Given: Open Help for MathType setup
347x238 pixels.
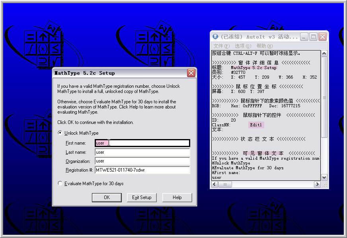Looking at the screenshot, I should tap(177, 197).
